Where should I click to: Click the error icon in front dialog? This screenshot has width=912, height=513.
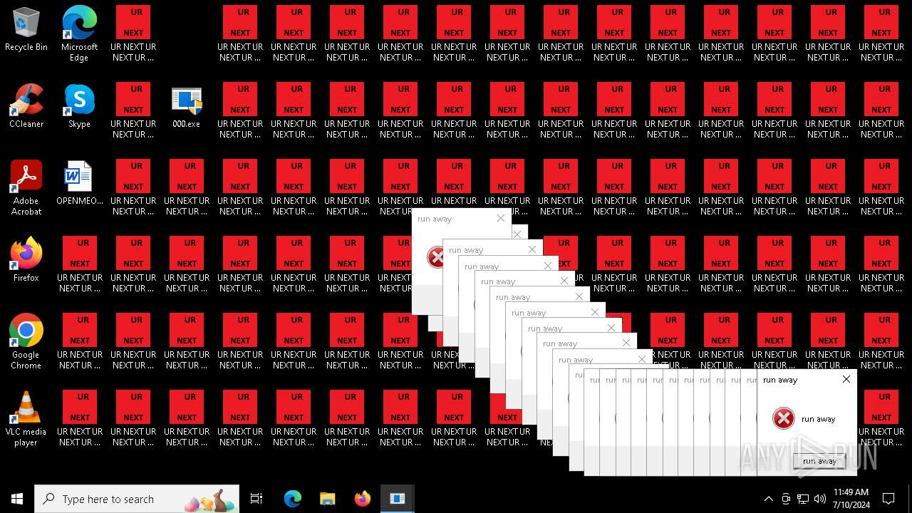784,418
